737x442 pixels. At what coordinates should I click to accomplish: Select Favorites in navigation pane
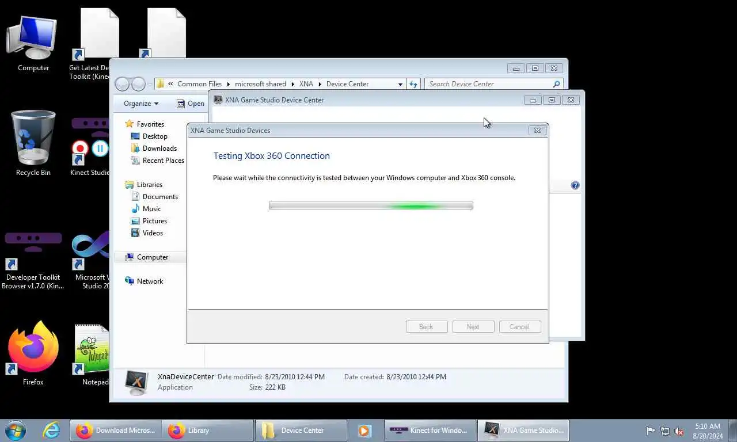150,124
